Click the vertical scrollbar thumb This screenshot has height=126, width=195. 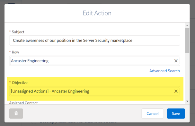tap(187, 40)
